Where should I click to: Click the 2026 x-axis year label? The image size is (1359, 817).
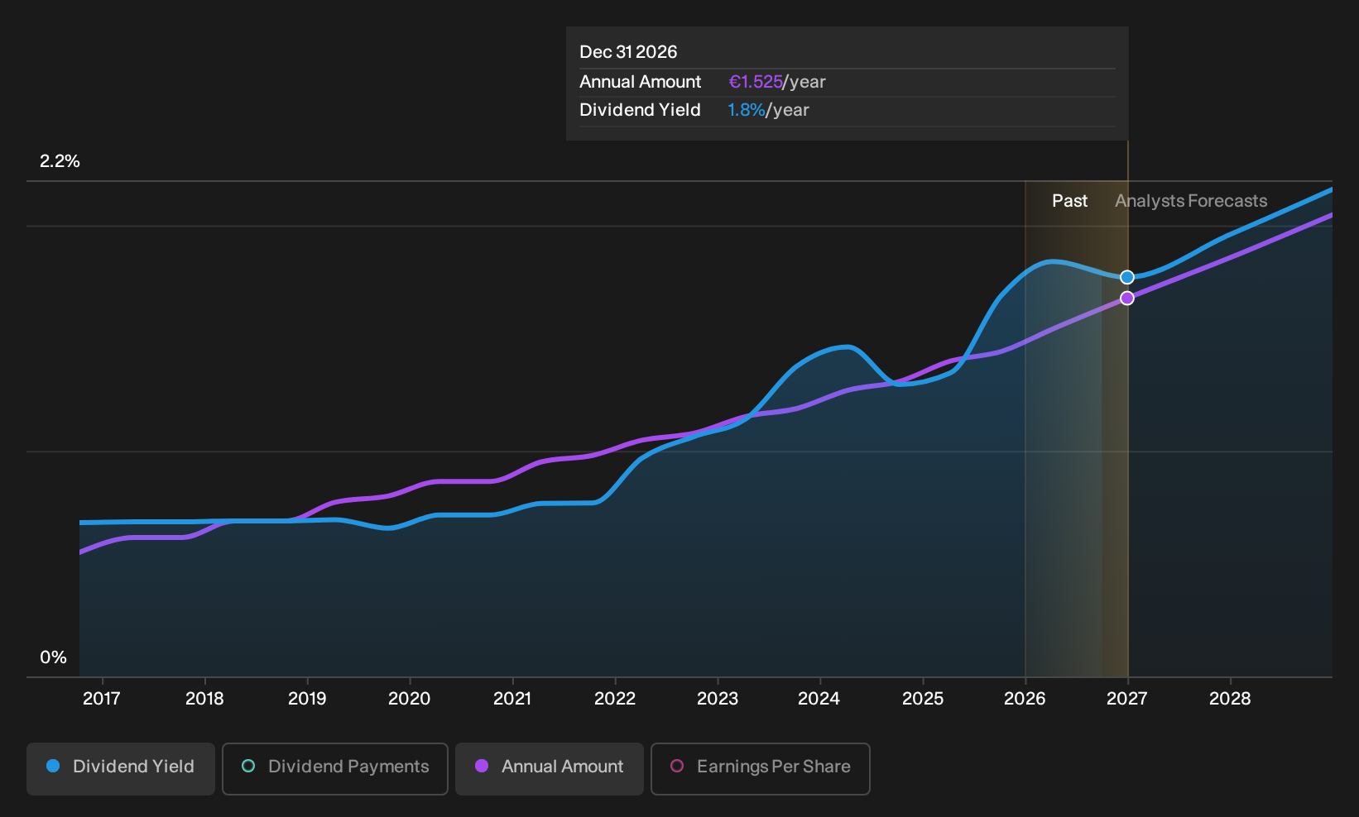[x=1025, y=699]
